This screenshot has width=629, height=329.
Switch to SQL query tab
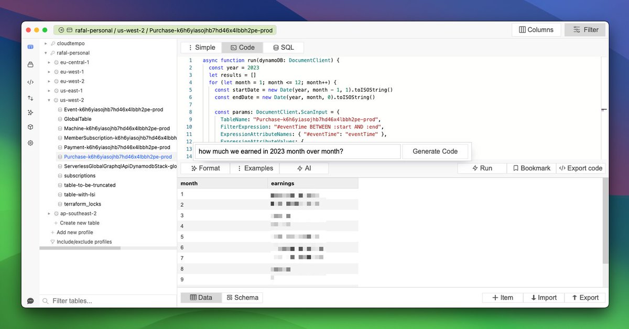click(283, 48)
